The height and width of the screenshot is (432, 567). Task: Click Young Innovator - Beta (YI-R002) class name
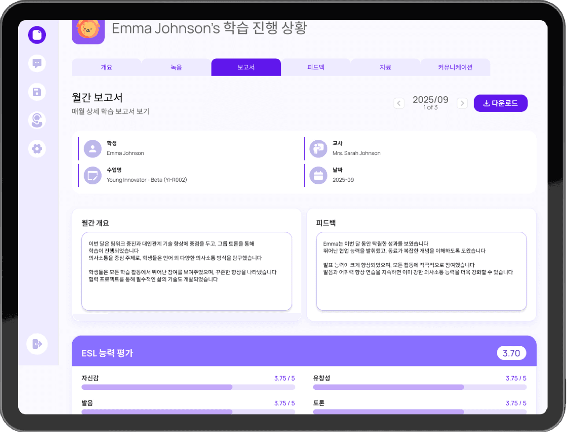(147, 180)
